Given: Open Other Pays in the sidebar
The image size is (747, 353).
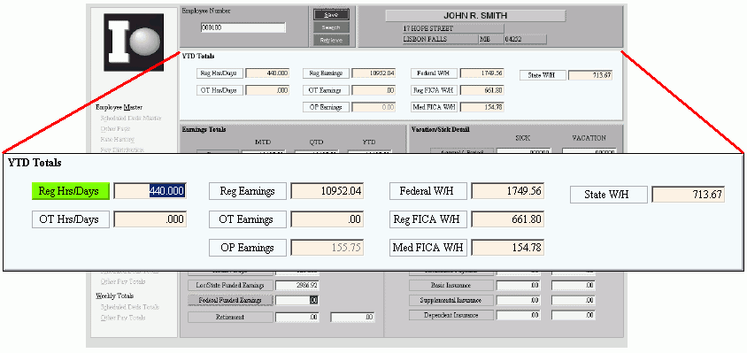Looking at the screenshot, I should pos(115,128).
